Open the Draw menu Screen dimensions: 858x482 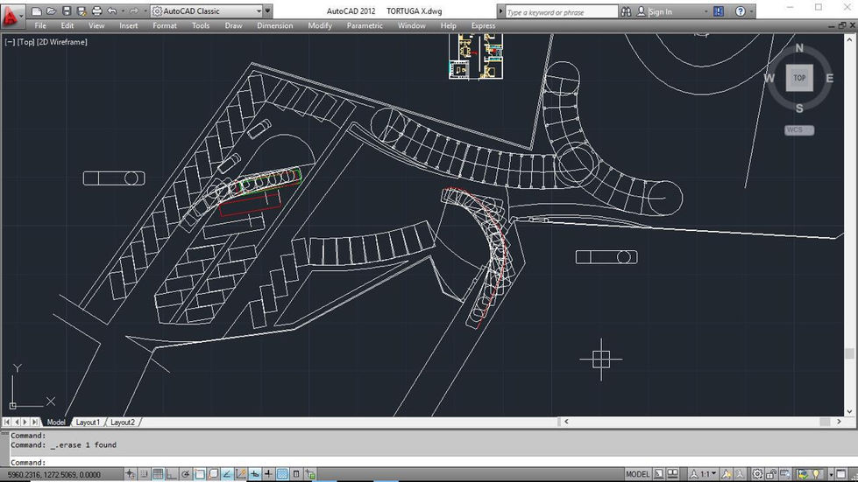pos(234,25)
